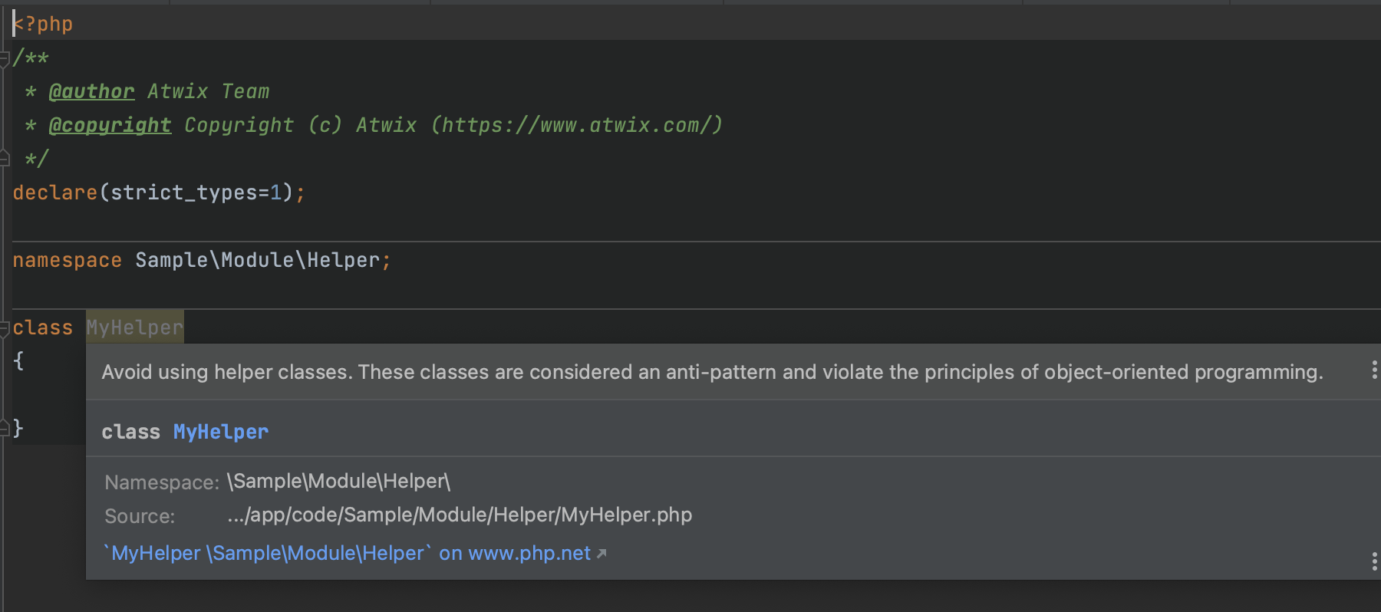Screen dimensions: 1381x612
Task: Click the Atwix Team author text
Action: click(209, 91)
